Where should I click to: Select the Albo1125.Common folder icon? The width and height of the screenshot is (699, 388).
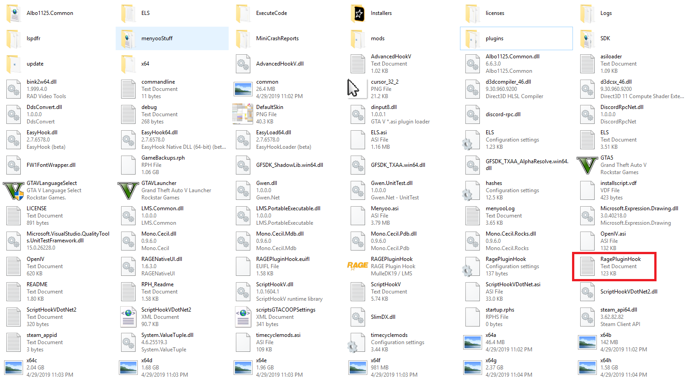[14, 13]
